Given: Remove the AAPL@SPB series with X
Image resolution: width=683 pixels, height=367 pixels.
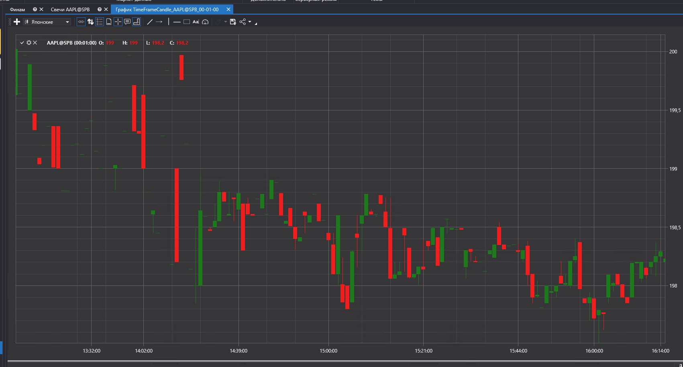Looking at the screenshot, I should (x=35, y=43).
